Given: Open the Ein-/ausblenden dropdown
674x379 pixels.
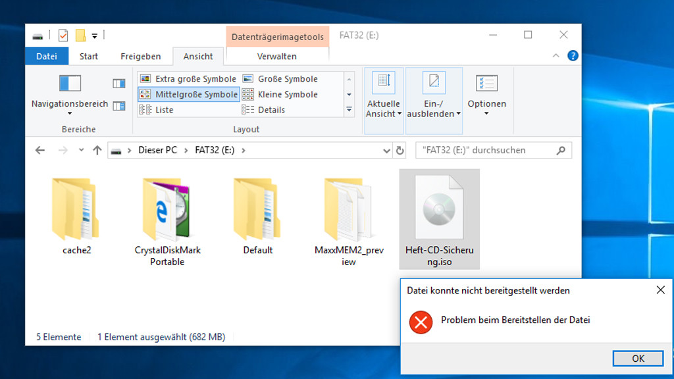Looking at the screenshot, I should (x=434, y=101).
